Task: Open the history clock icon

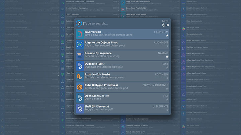Action: click(163, 25)
